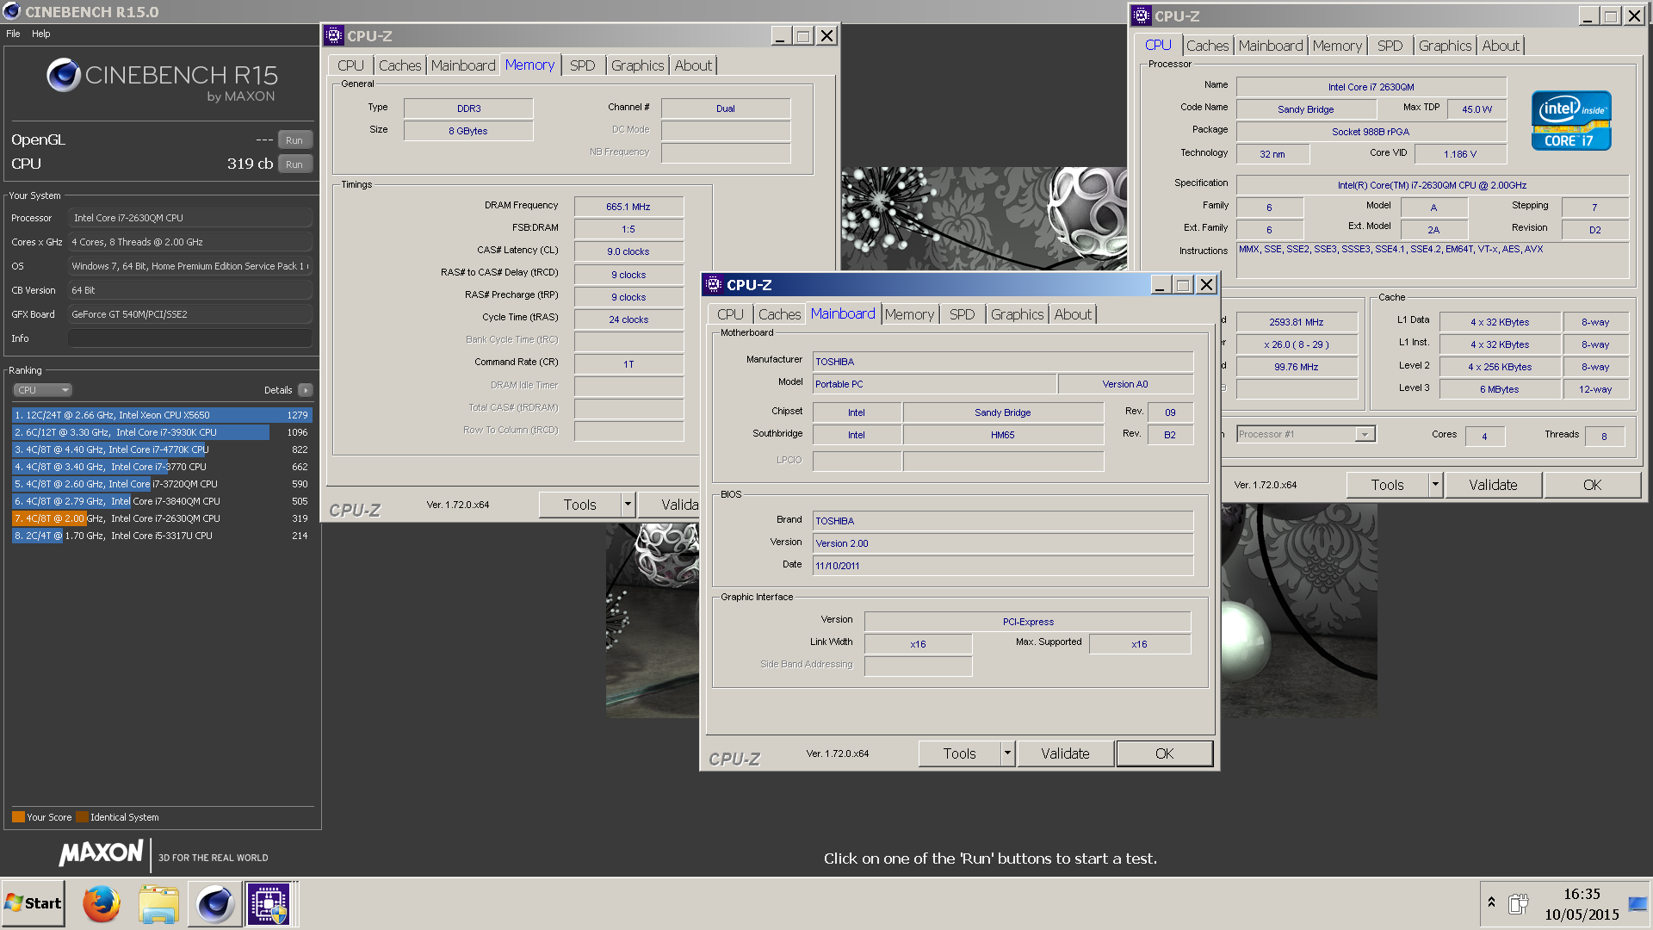Run the OpenGL benchmark
Viewport: 1653px width, 930px height.
tap(294, 139)
